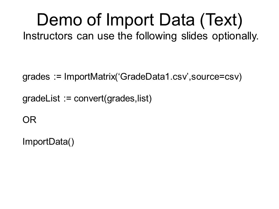The width and height of the screenshot is (279, 209).
Task: Click the word Data in the title
Action: pyautogui.click(x=177, y=20)
